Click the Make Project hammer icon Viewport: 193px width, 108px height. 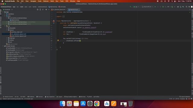(131, 7)
